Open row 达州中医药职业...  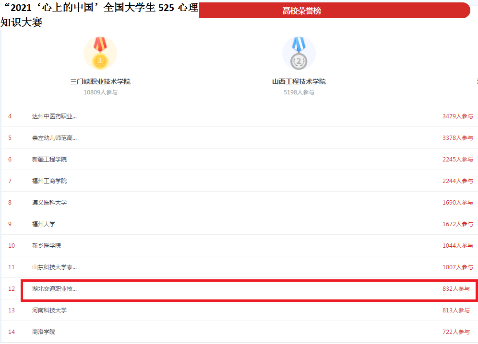pyautogui.click(x=239, y=116)
